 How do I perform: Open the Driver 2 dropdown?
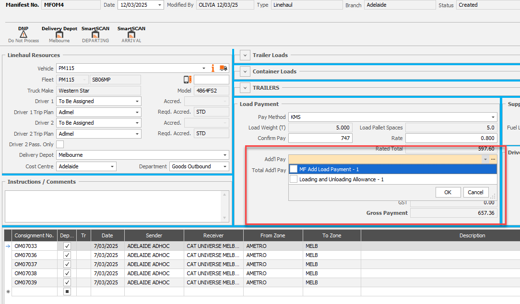[137, 123]
